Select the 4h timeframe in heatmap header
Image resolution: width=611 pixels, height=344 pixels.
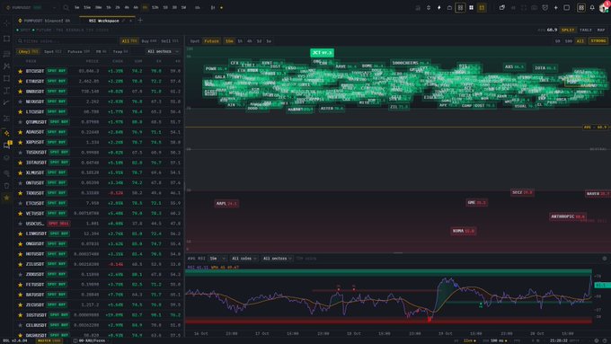click(250, 41)
